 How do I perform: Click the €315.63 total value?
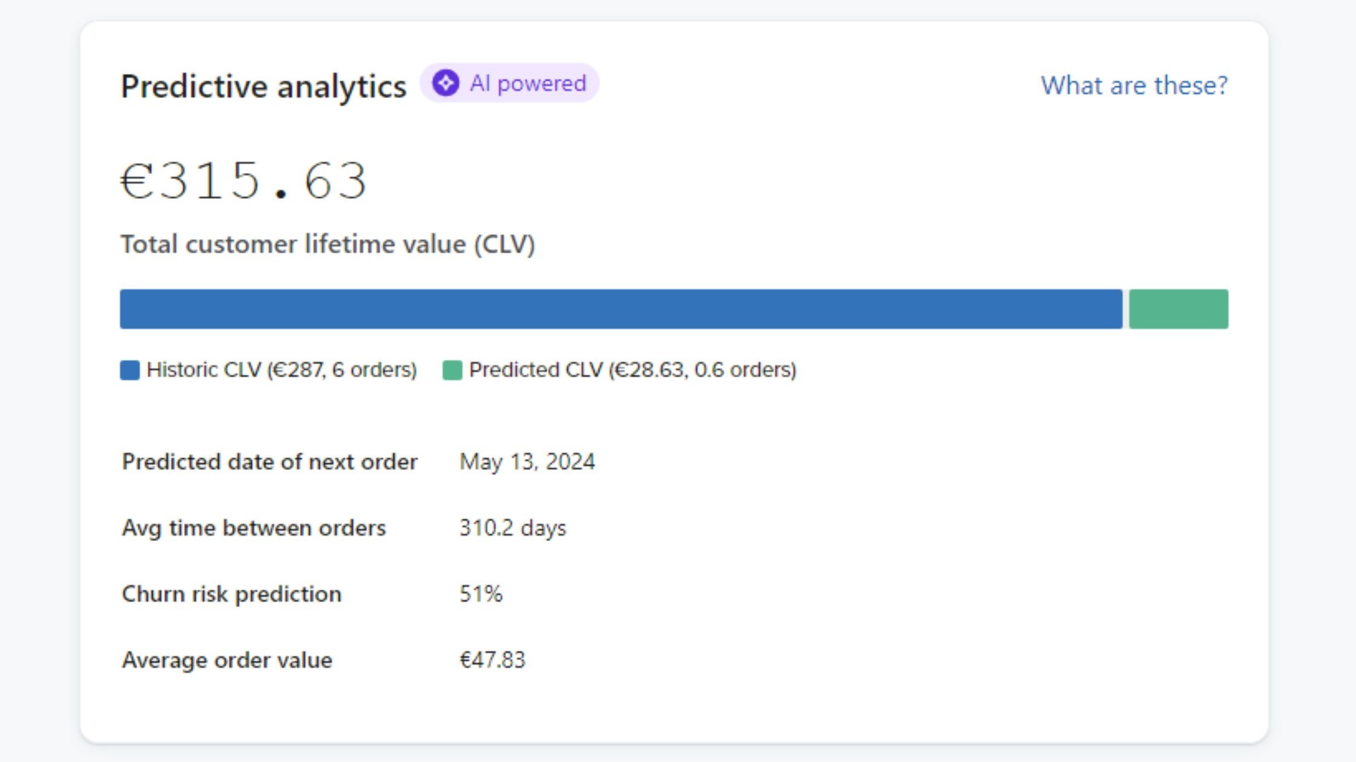point(243,180)
